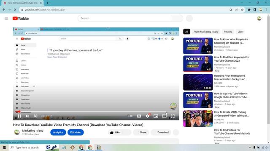Unmute the video player volume icon
Screen dimensions: 270x151
point(35,116)
